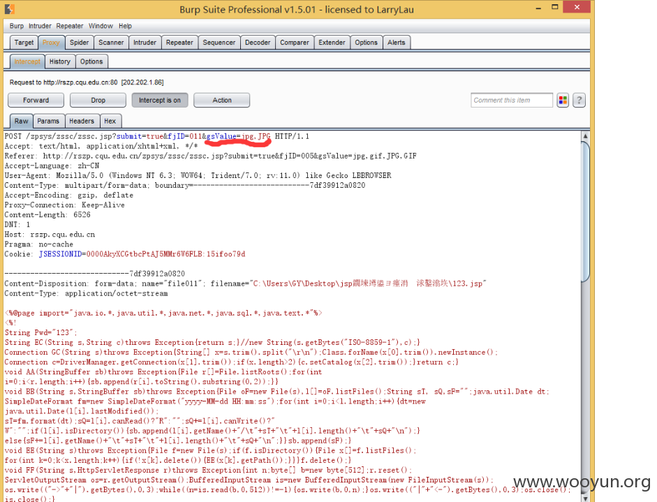Switch to the Headers view tab

coord(82,121)
